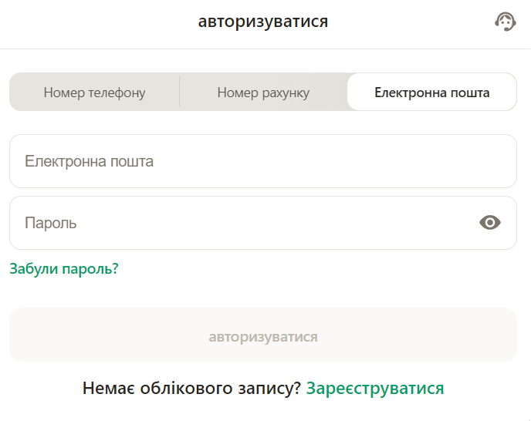Create a new account via green link
The height and width of the screenshot is (421, 531).
(x=375, y=388)
